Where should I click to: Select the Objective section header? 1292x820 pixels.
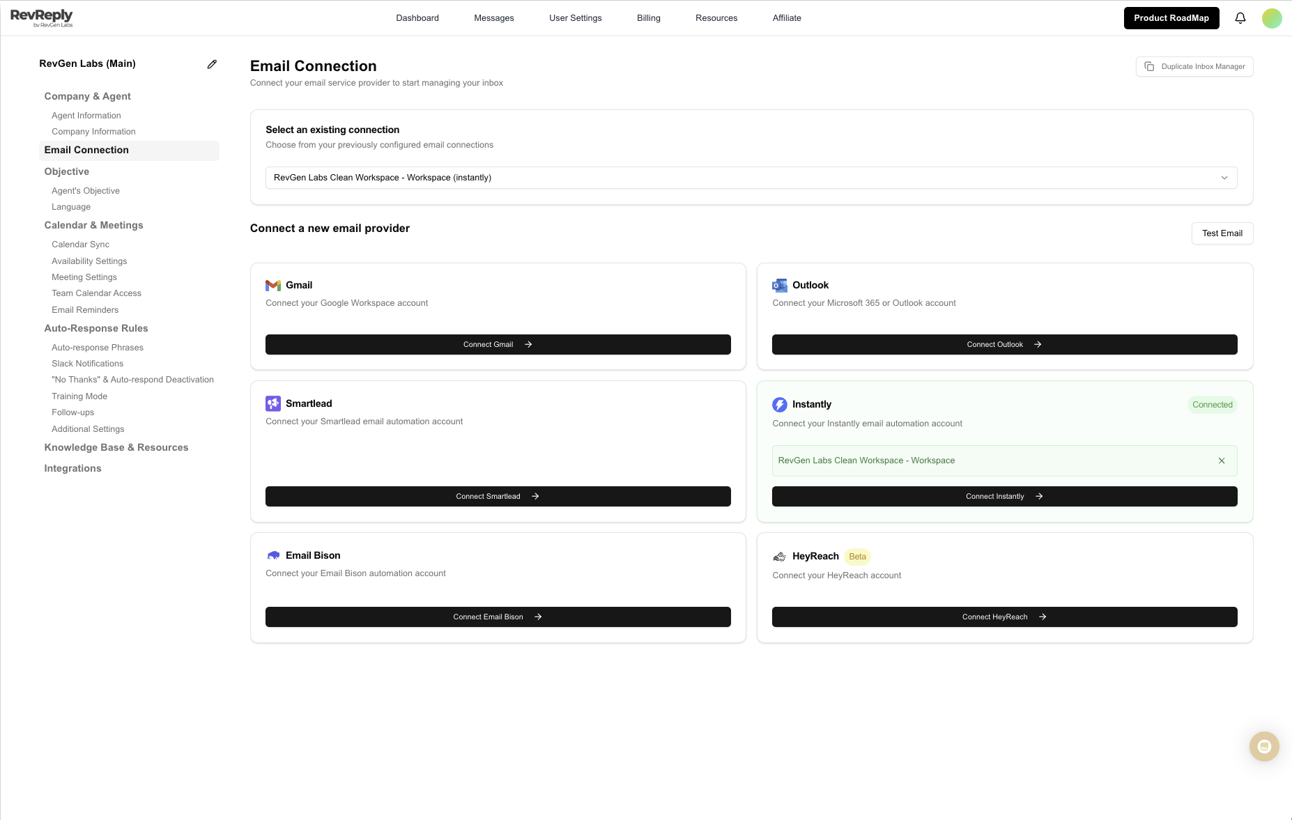click(x=66, y=172)
